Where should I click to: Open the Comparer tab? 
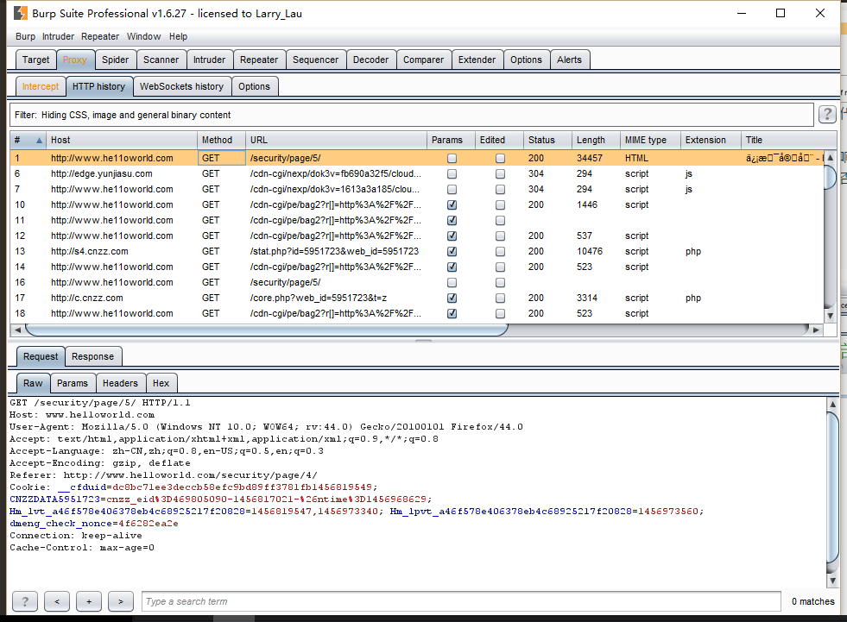click(423, 60)
